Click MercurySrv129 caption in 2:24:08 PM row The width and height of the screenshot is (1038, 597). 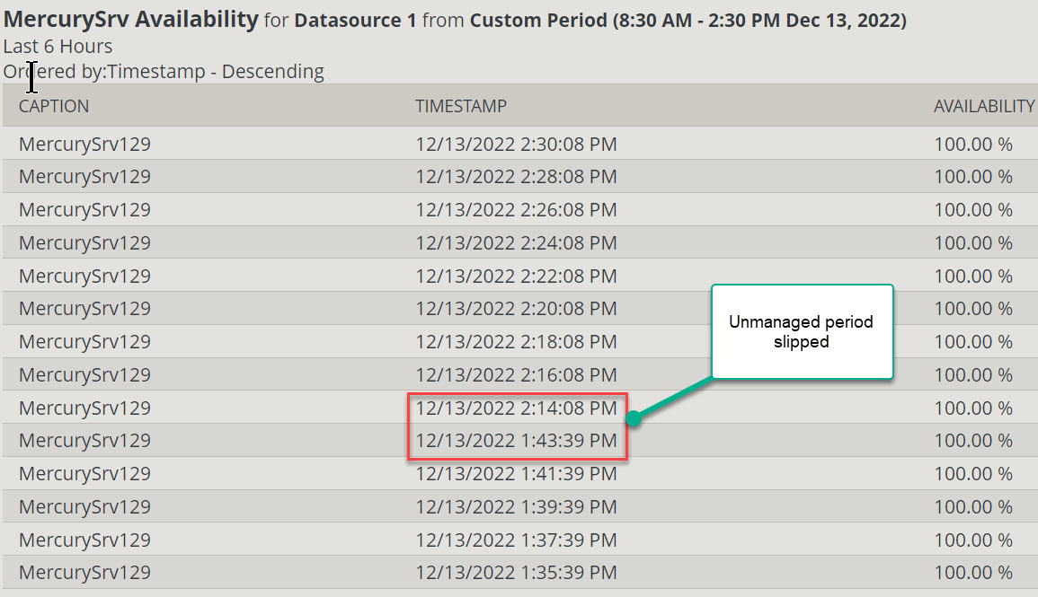84,242
